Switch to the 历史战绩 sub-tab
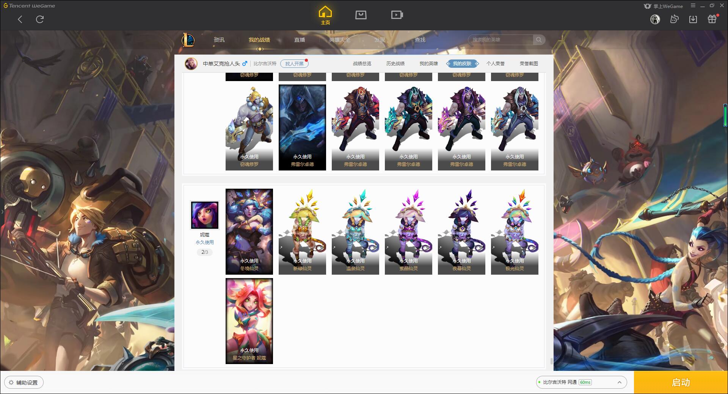 pos(395,64)
